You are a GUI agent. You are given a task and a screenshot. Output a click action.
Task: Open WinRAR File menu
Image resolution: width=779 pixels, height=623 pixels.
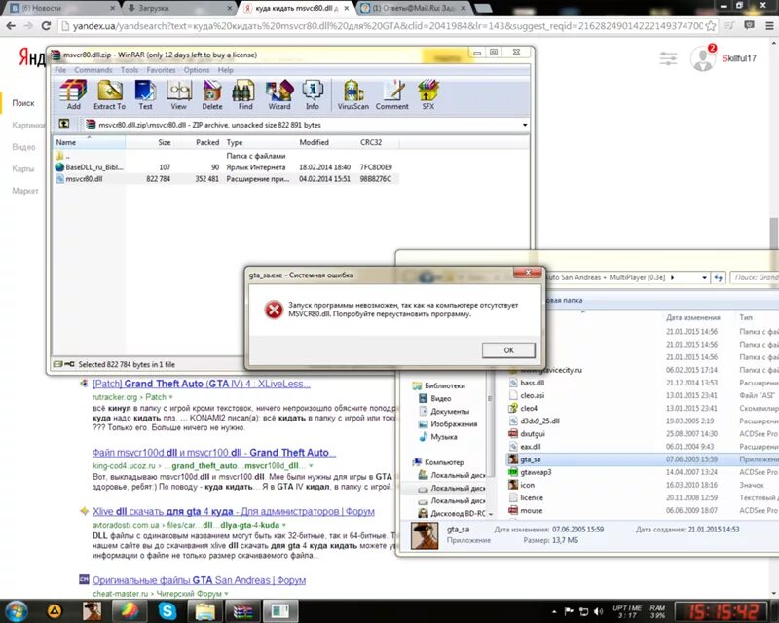60,70
